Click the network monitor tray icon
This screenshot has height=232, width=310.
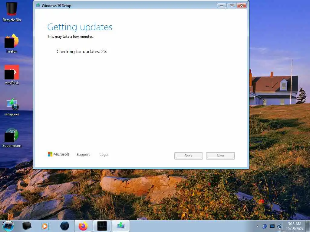(272, 226)
